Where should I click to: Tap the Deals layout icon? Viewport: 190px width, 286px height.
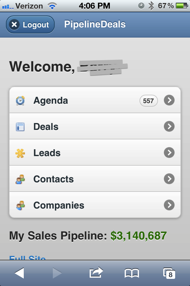tap(20, 127)
